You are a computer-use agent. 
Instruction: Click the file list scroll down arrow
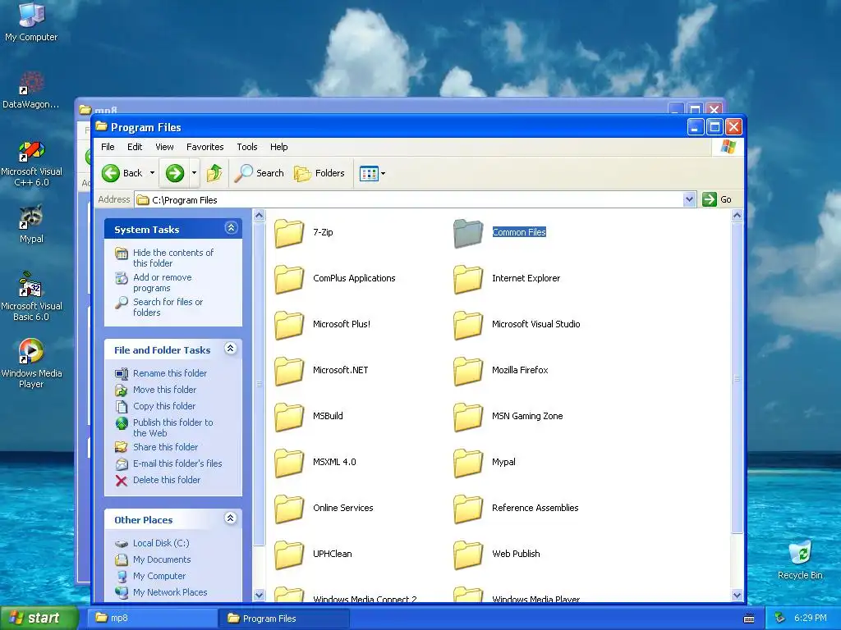(737, 596)
